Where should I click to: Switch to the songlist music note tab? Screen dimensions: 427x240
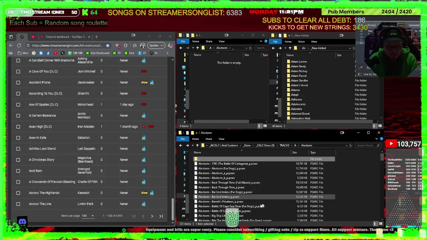(22, 37)
